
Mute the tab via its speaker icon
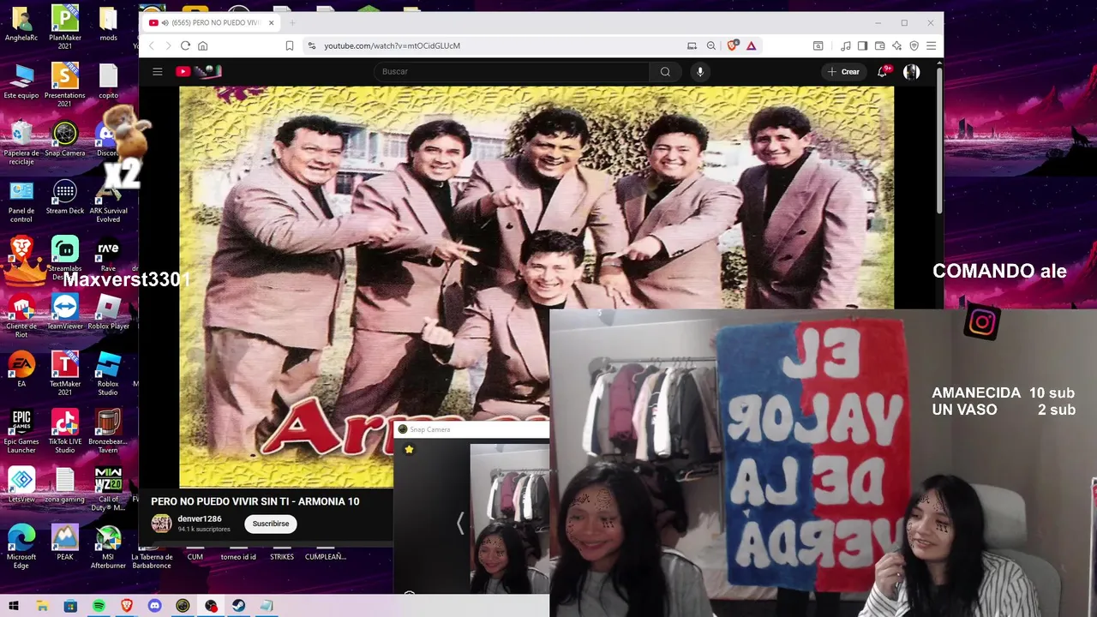pyautogui.click(x=165, y=22)
